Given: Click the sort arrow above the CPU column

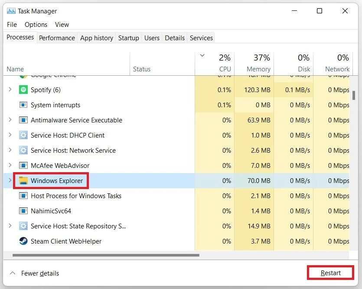Looking at the screenshot, I should coord(202,55).
